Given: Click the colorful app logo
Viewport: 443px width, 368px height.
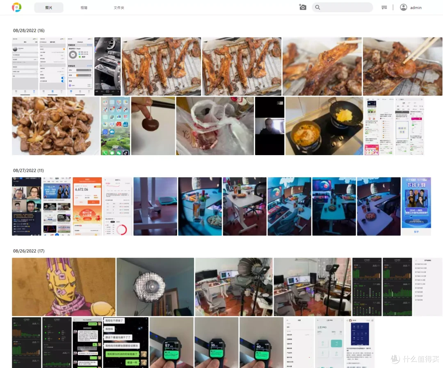Looking at the screenshot, I should [x=17, y=7].
